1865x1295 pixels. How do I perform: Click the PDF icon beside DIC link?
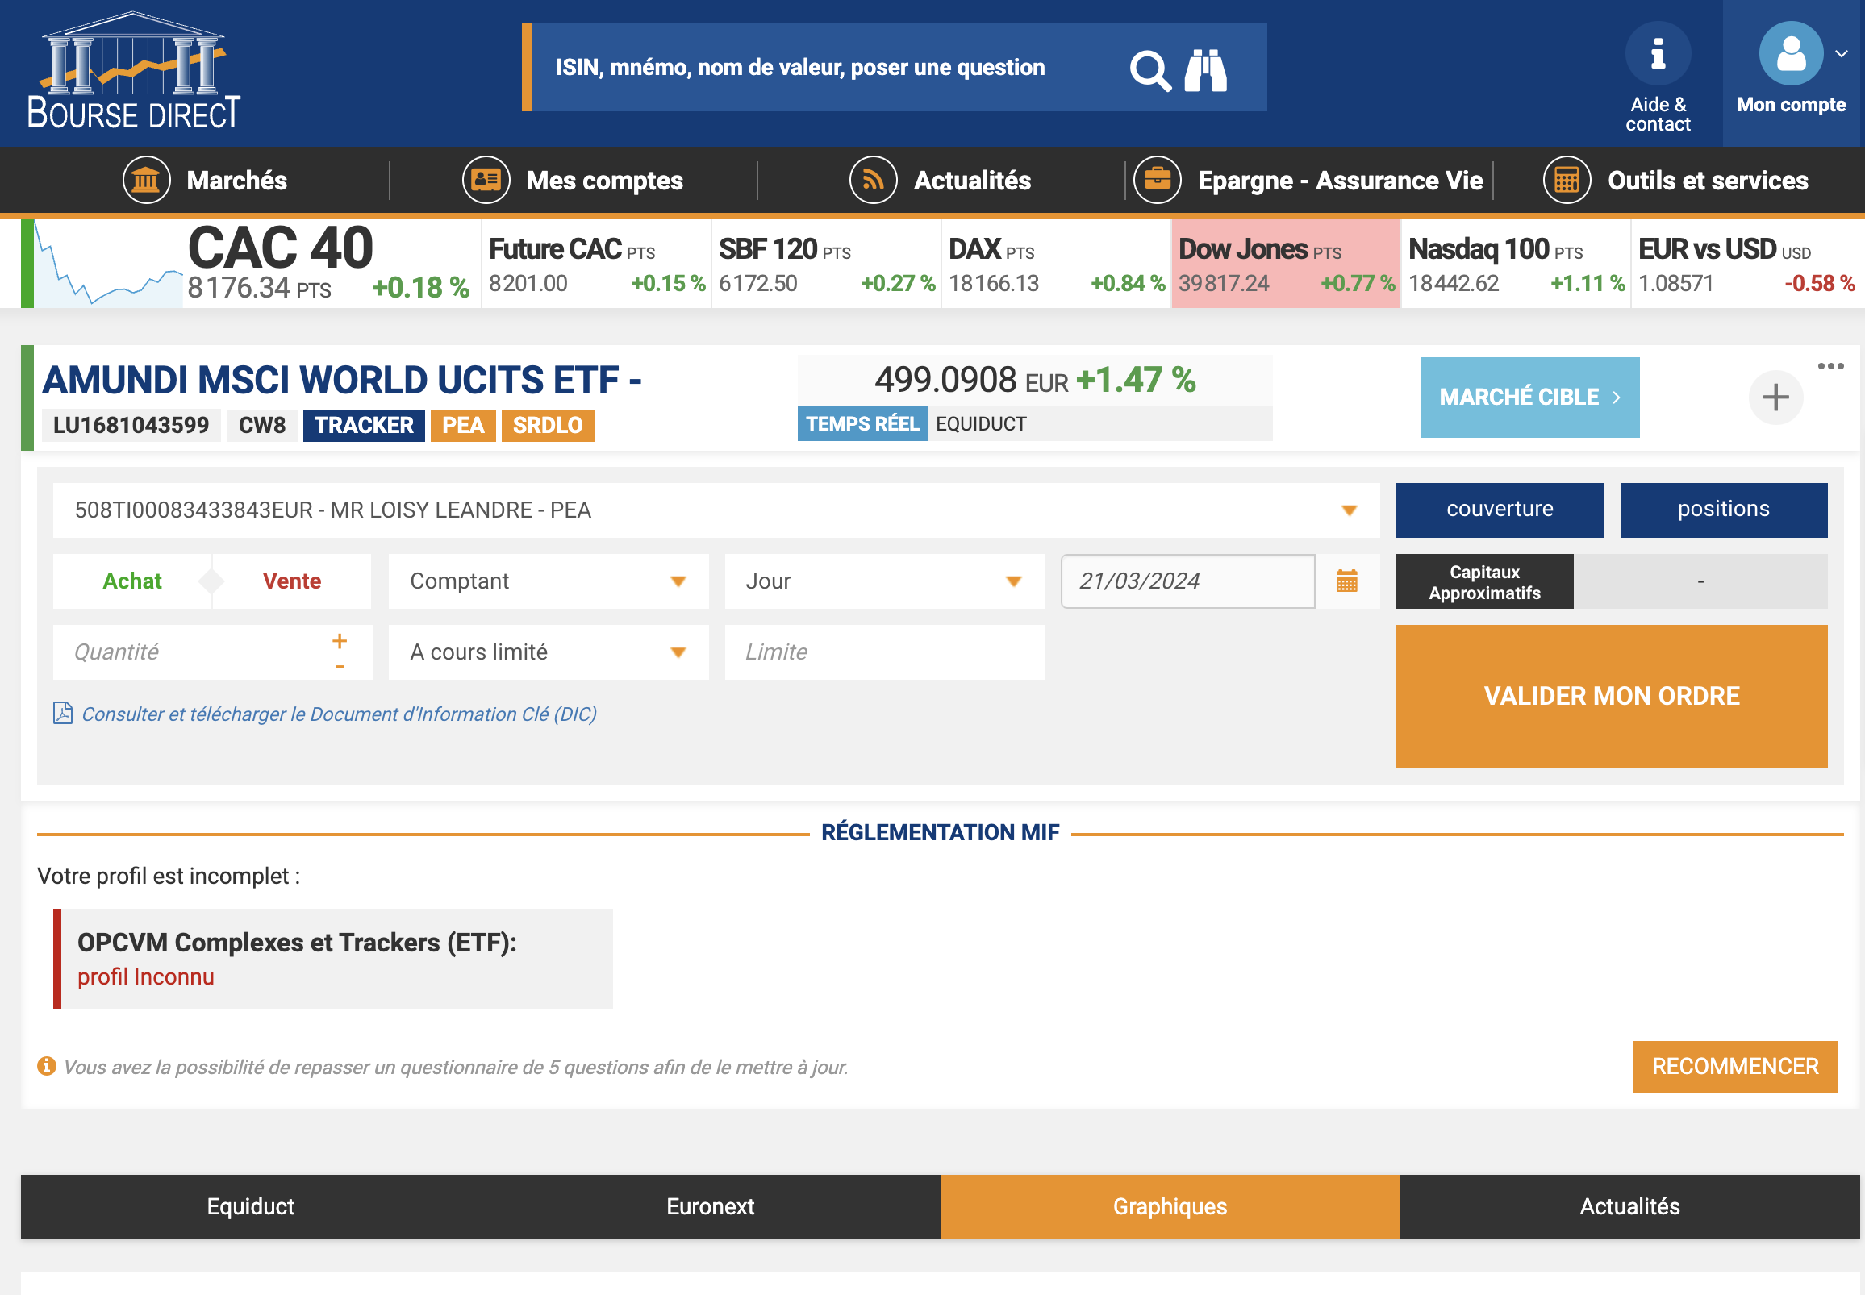click(x=62, y=714)
